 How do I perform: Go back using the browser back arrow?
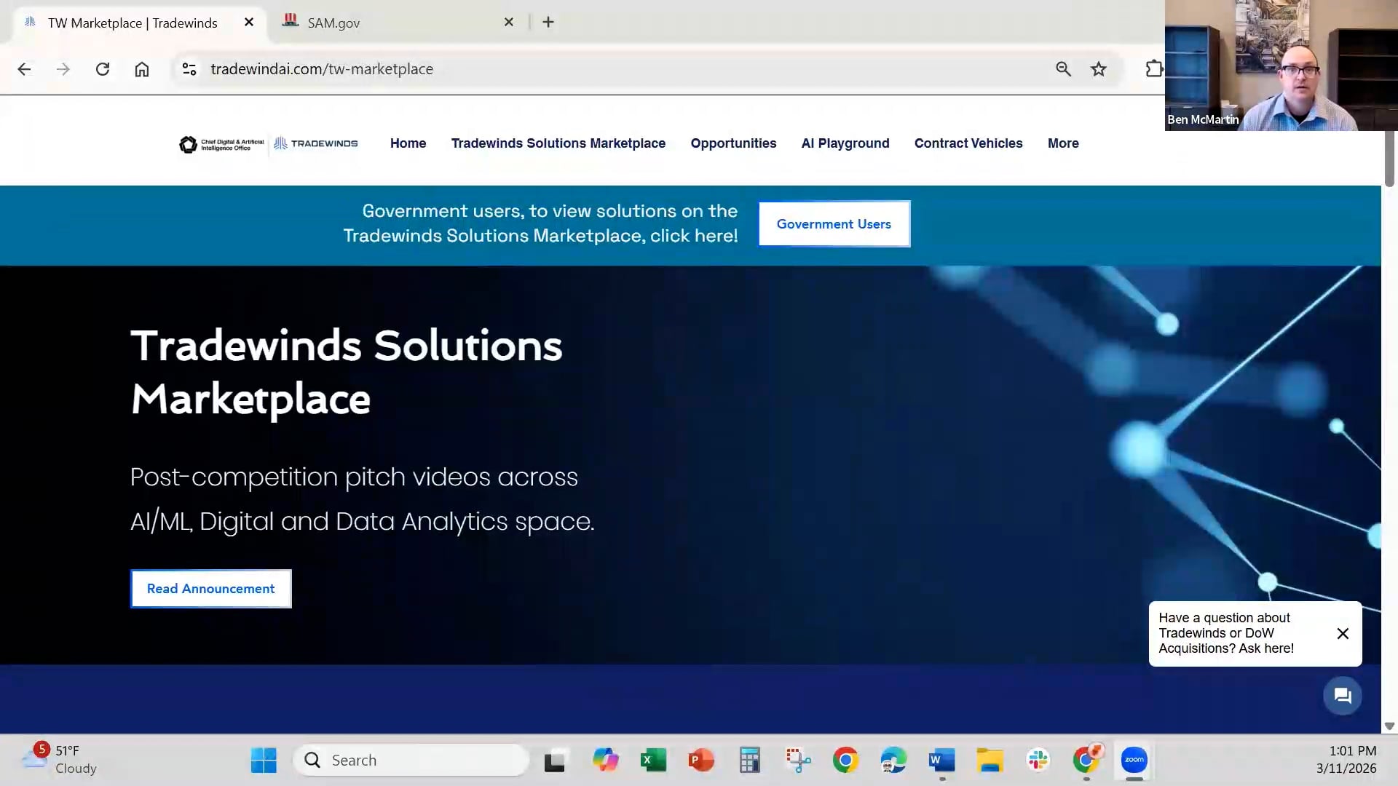[x=24, y=69]
